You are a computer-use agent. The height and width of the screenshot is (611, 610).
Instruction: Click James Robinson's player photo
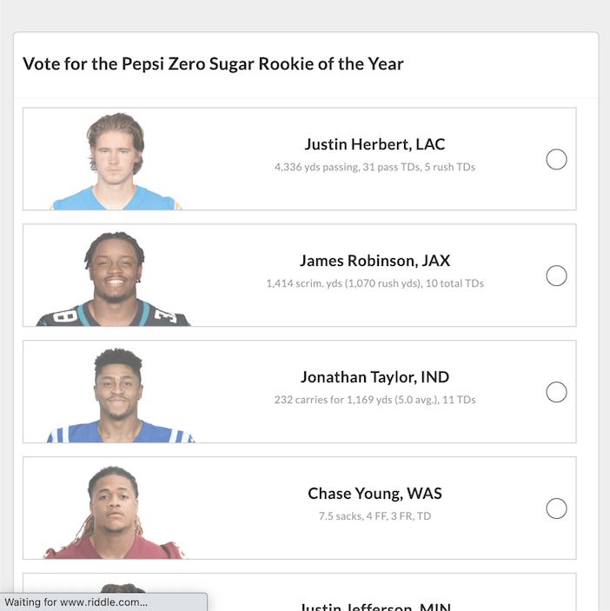pyautogui.click(x=113, y=279)
